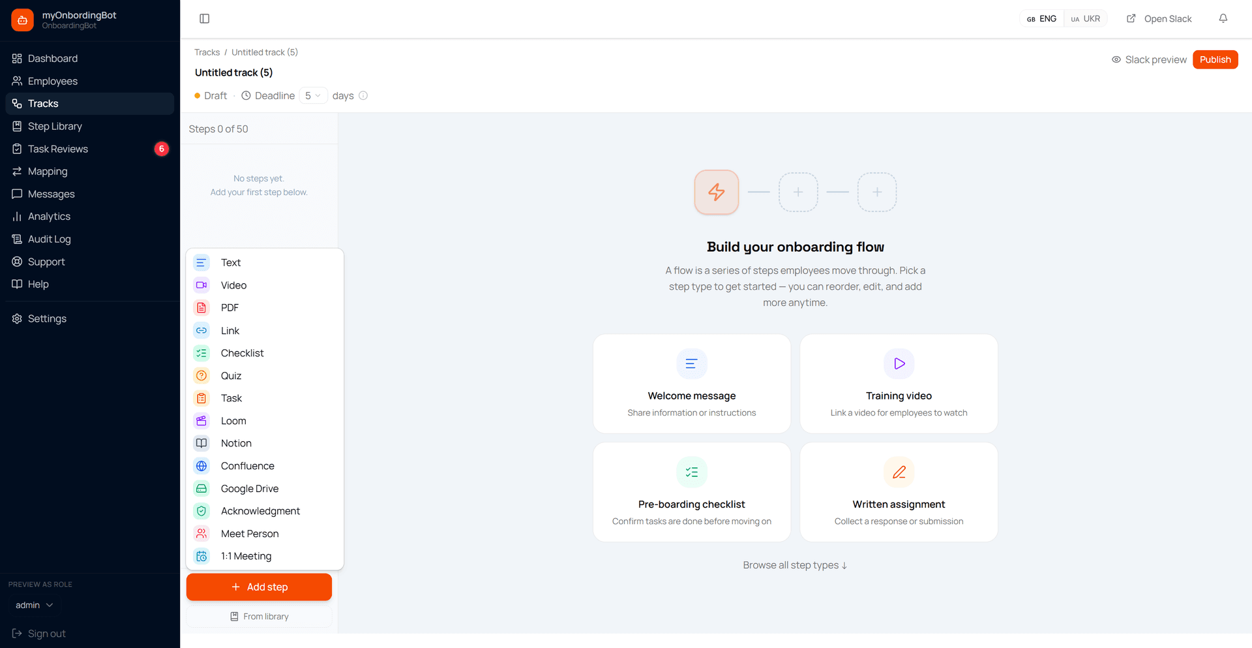The width and height of the screenshot is (1252, 648).
Task: Collapse the sidebar with the panel toggle icon
Action: tap(204, 19)
